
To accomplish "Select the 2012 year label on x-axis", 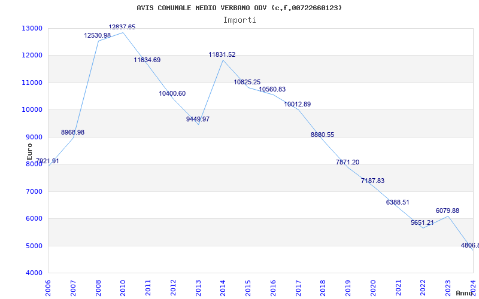I will pos(173,288).
